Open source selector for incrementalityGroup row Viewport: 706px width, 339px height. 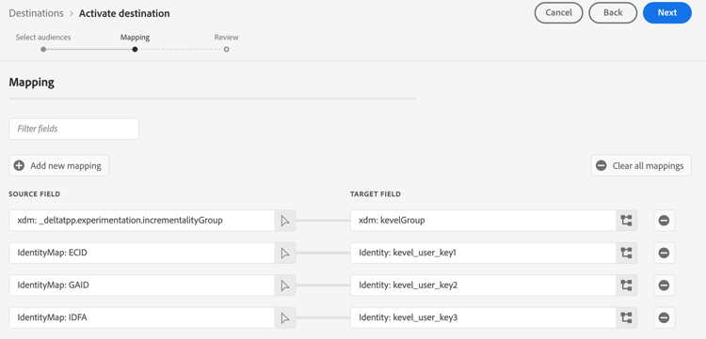pos(285,221)
